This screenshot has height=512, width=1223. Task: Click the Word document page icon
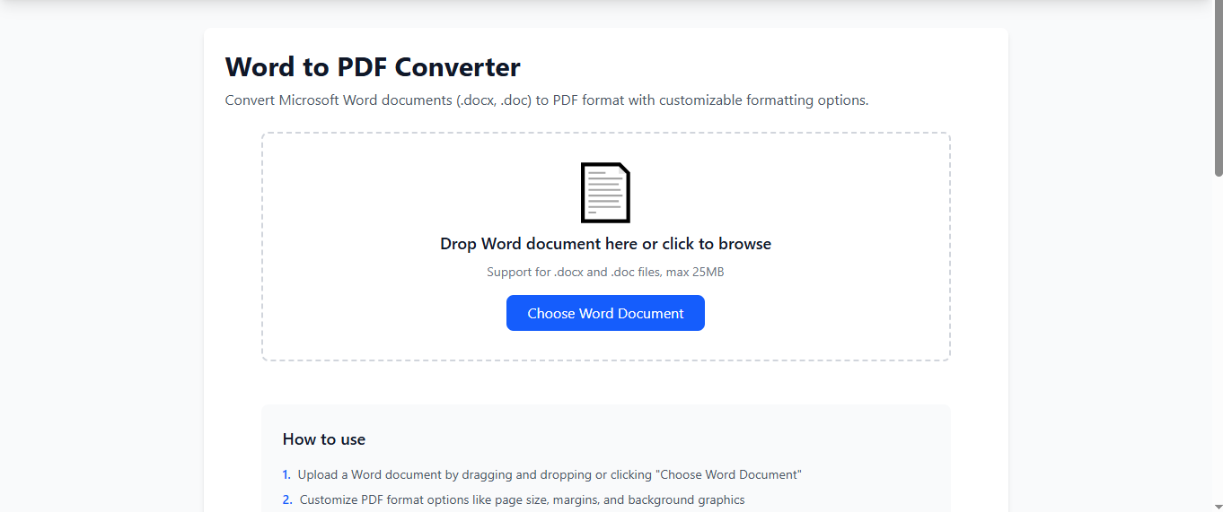pyautogui.click(x=605, y=193)
